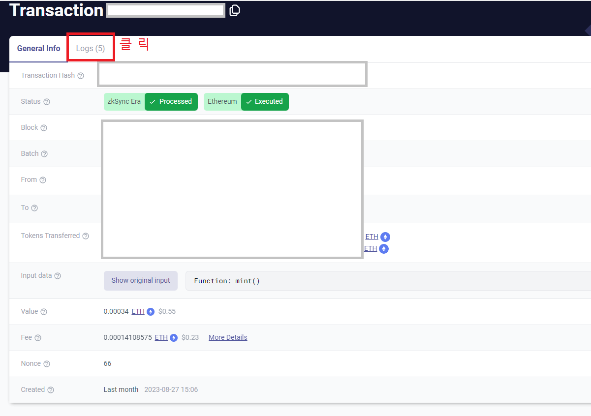Click the help icon beside Fee

(x=38, y=338)
